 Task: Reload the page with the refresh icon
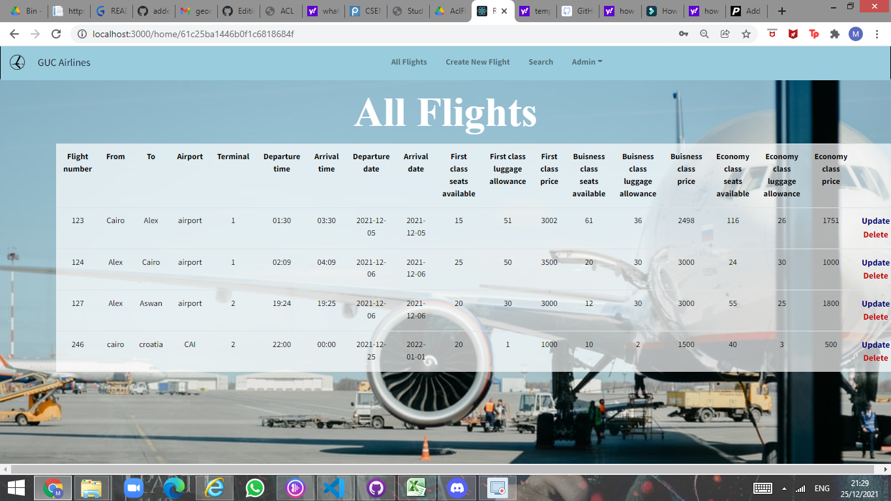click(x=56, y=34)
